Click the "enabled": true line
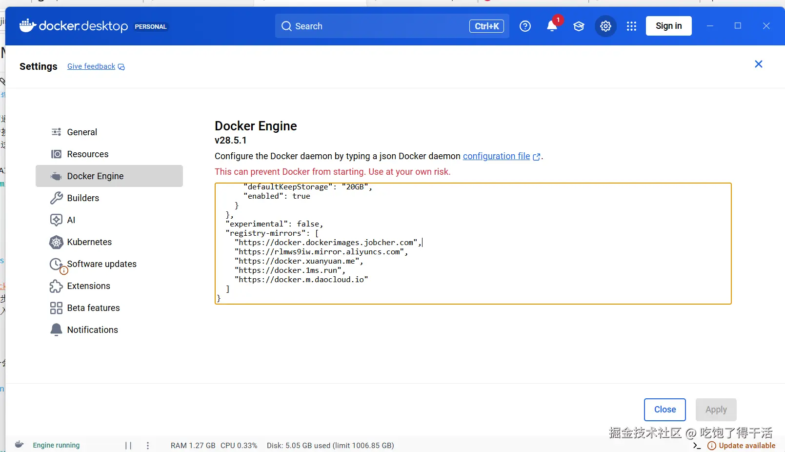Screen dimensions: 785x452 point(277,196)
